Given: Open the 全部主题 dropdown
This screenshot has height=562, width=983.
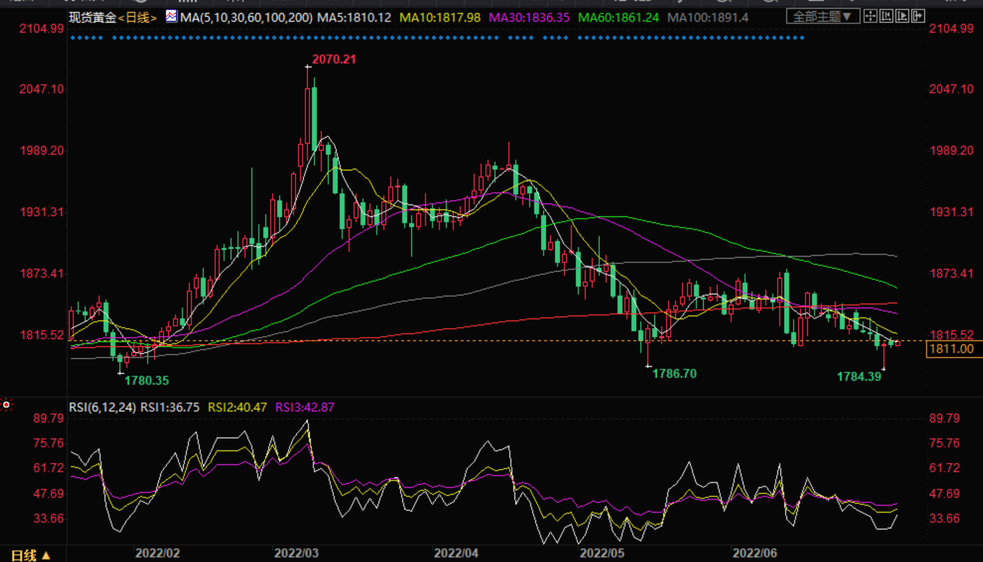Looking at the screenshot, I should click(x=822, y=17).
